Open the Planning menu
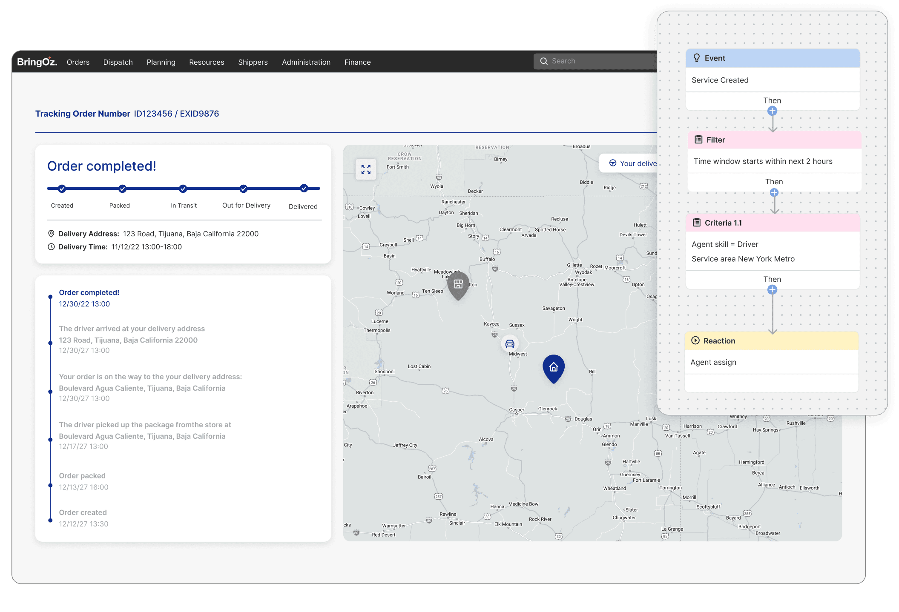899x612 pixels. point(161,62)
